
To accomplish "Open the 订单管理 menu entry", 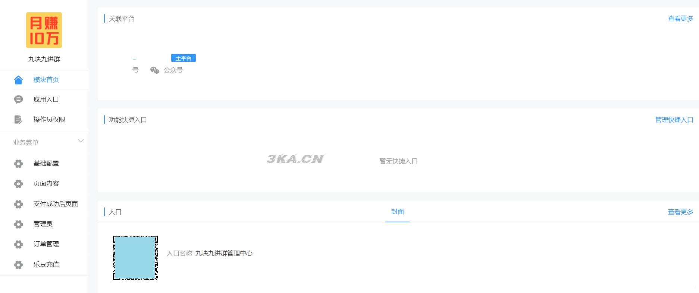I will click(46, 244).
